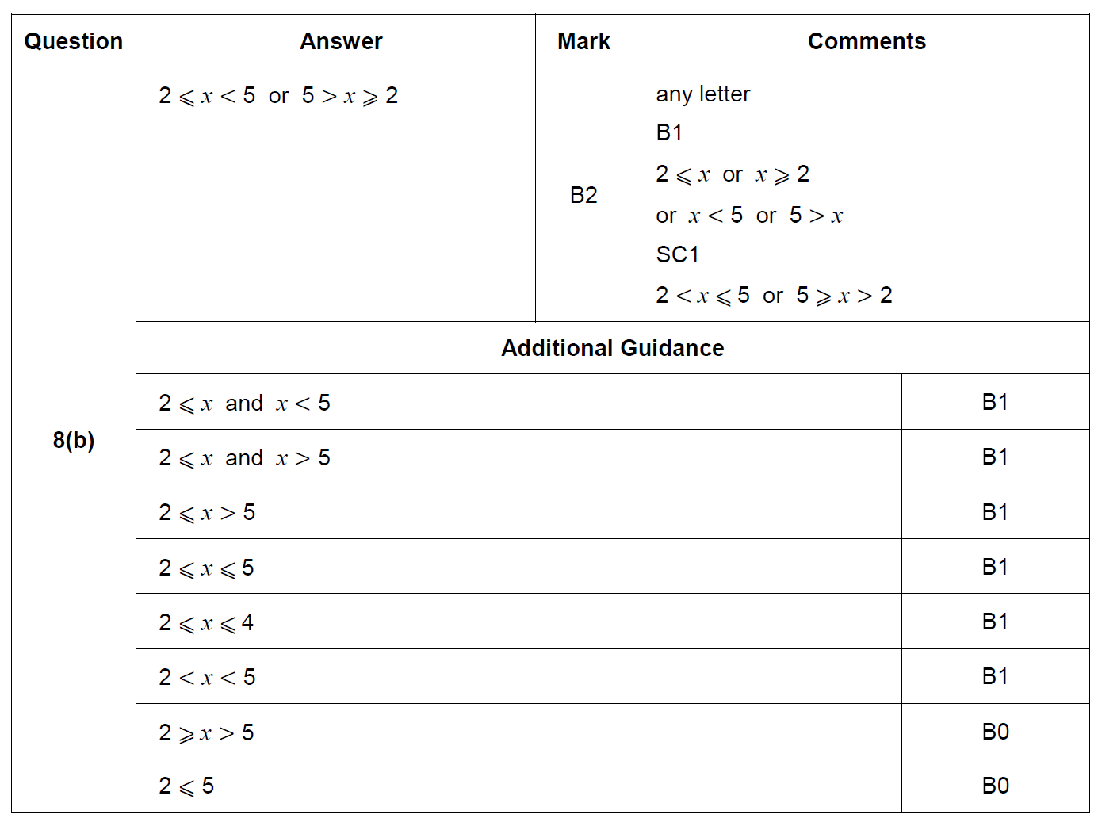Screen dimensions: 1098x830
Task: Select the Comments column header
Action: (x=867, y=41)
